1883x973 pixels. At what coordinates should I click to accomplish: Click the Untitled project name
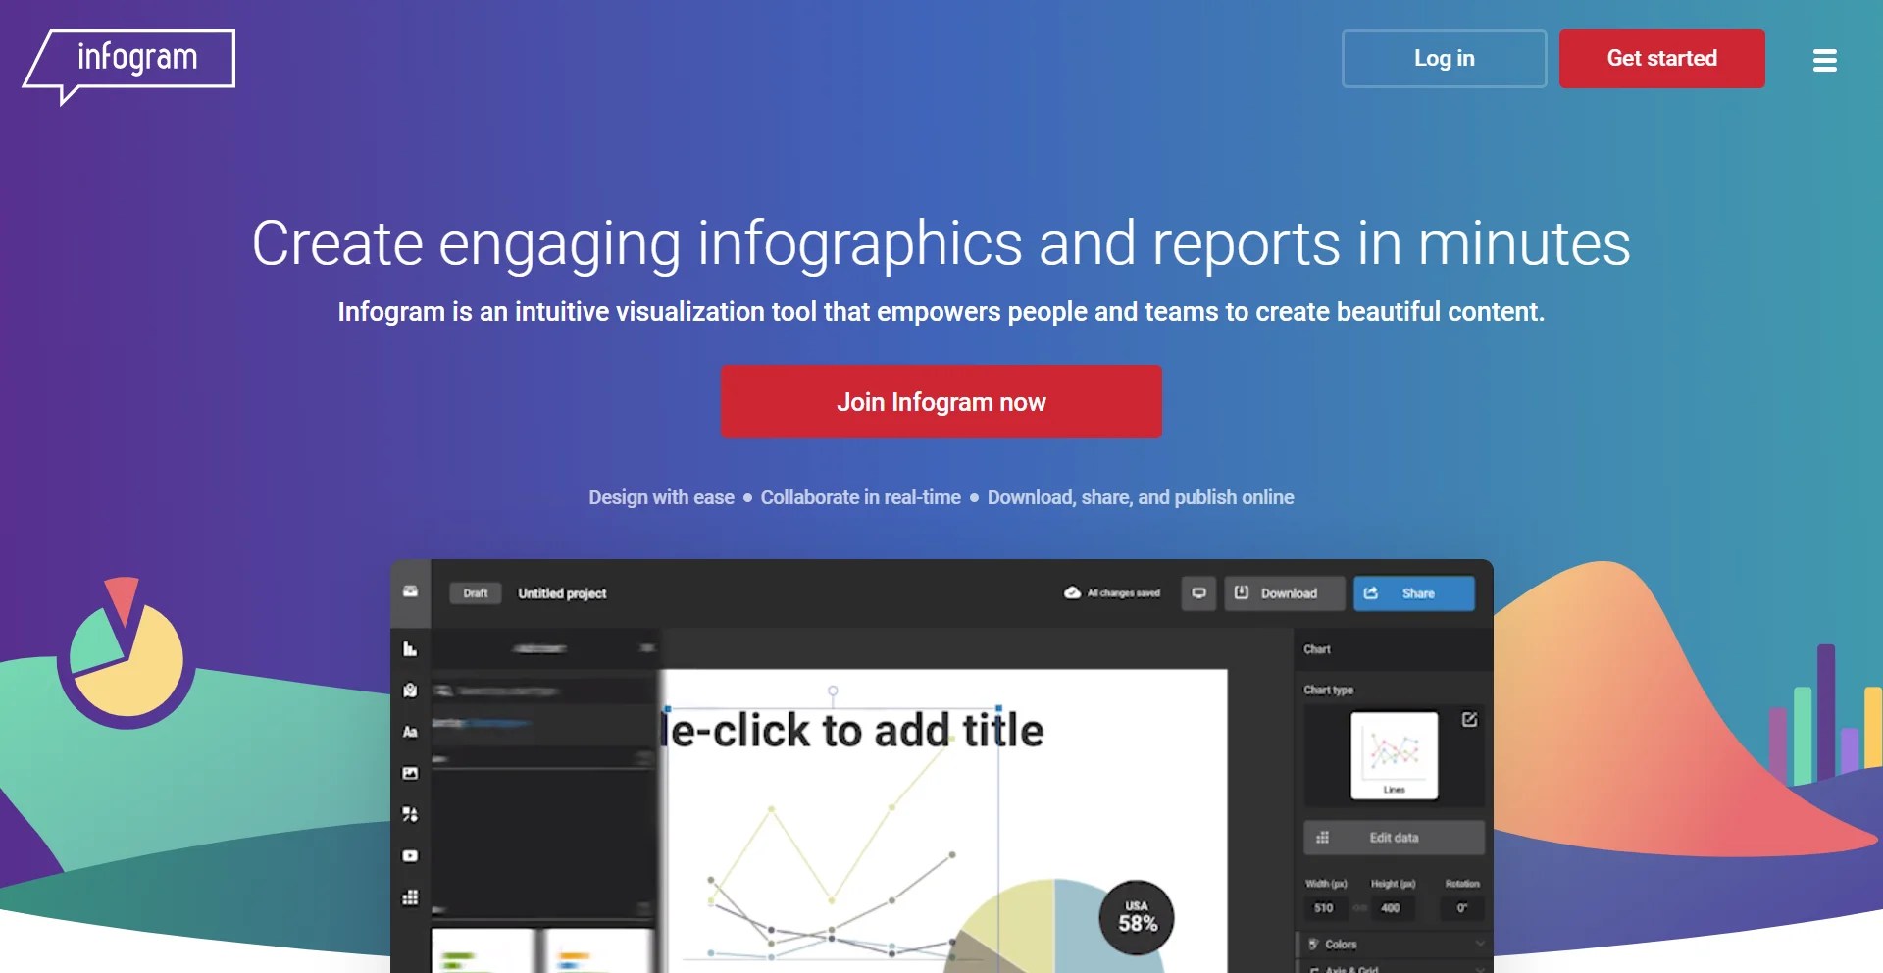(x=562, y=593)
